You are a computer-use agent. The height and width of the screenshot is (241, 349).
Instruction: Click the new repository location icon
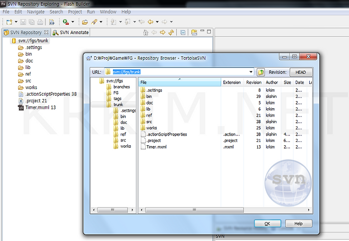pos(194,33)
